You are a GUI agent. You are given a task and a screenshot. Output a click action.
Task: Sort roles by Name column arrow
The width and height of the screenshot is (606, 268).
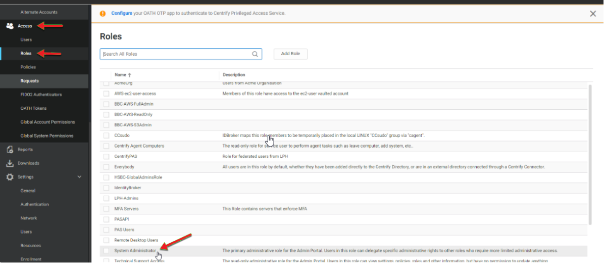tap(130, 75)
